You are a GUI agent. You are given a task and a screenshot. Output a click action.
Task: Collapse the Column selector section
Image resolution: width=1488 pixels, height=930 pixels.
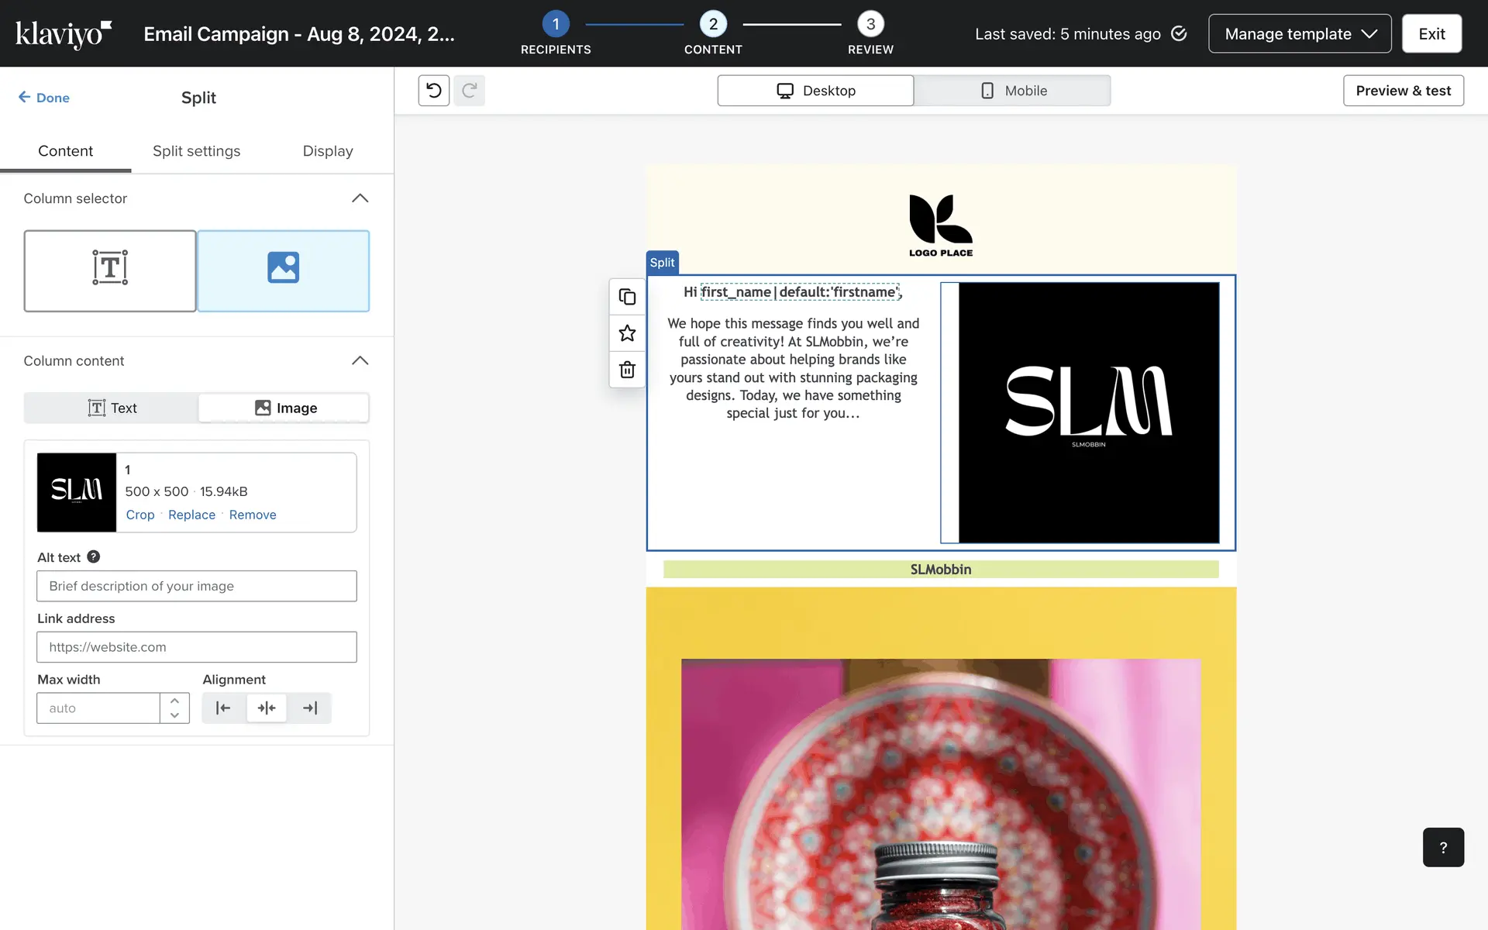[360, 198]
